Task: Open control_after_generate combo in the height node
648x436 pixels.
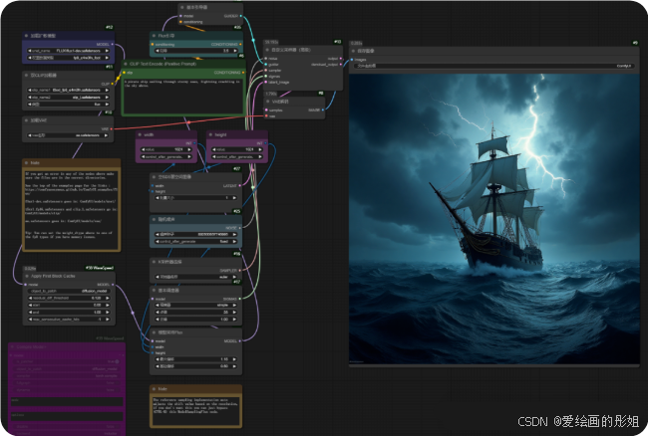Action: pos(237,156)
